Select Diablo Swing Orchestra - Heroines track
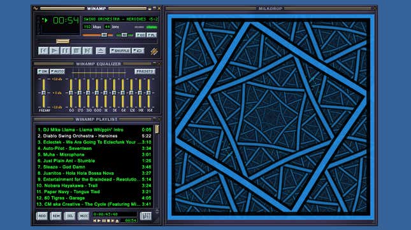 (x=94, y=136)
